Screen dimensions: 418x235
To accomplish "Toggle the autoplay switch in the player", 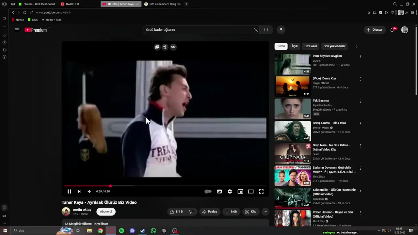I will click(x=208, y=192).
